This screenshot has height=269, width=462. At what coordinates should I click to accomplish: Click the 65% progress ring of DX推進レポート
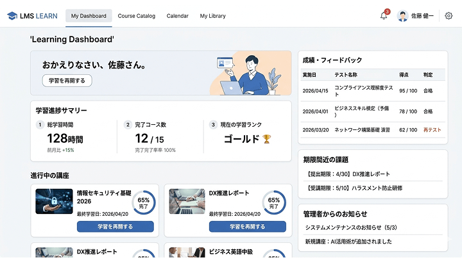[274, 202]
